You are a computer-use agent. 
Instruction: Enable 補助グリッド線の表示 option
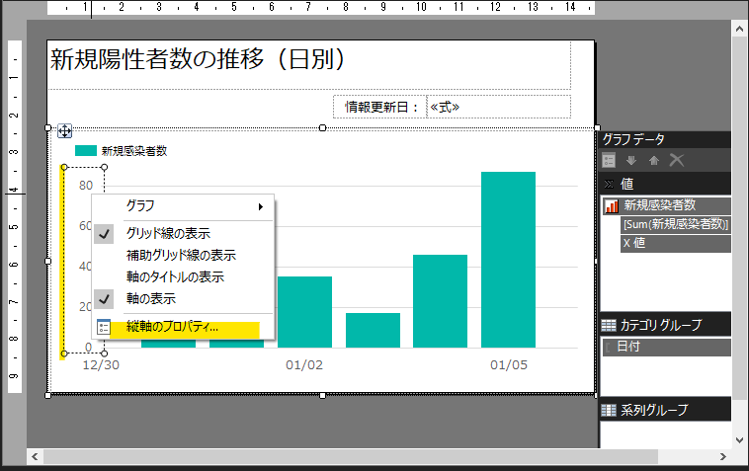181,255
